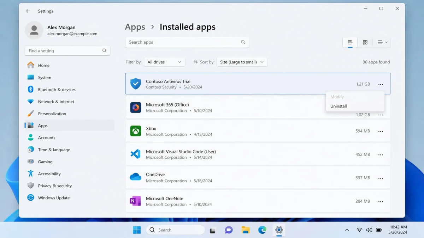The height and width of the screenshot is (238, 424).
Task: Click the back arrow in Settings
Action: [x=28, y=11]
